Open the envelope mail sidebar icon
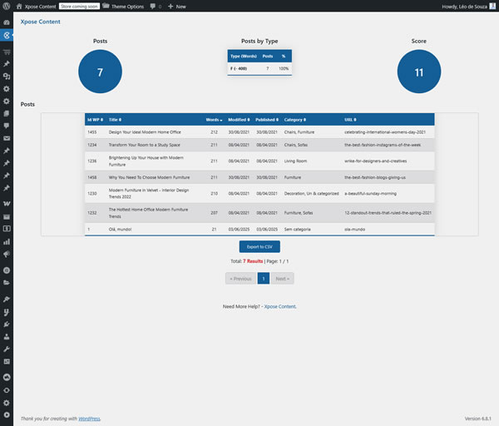Image resolution: width=499 pixels, height=426 pixels. tap(7, 138)
